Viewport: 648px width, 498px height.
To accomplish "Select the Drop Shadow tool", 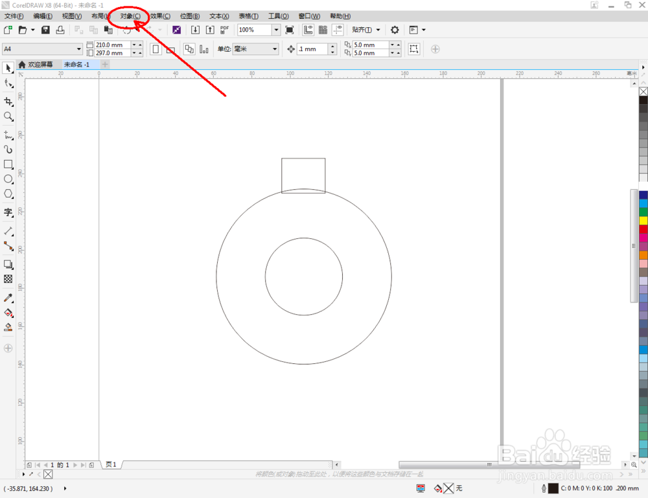I will point(8,264).
